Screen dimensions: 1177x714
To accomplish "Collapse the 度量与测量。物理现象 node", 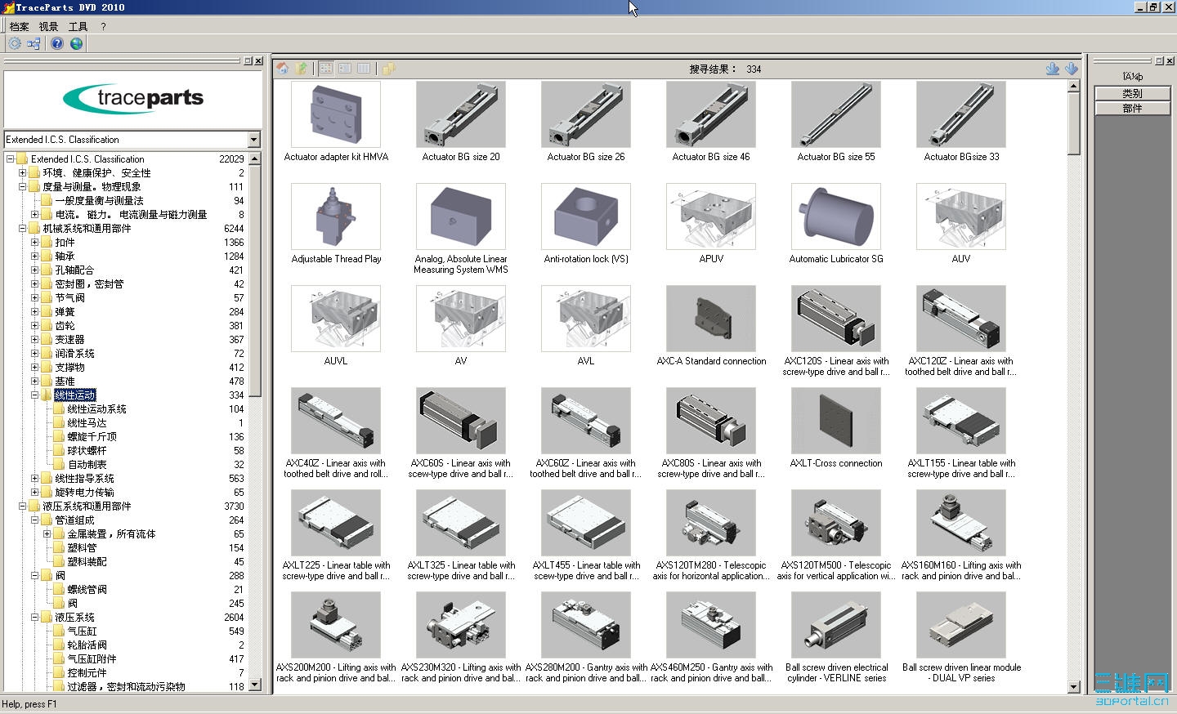I will pyautogui.click(x=23, y=187).
